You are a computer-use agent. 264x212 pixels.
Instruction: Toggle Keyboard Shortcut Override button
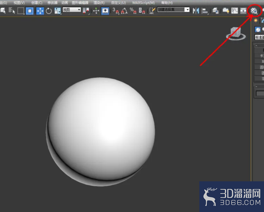[x=105, y=11]
